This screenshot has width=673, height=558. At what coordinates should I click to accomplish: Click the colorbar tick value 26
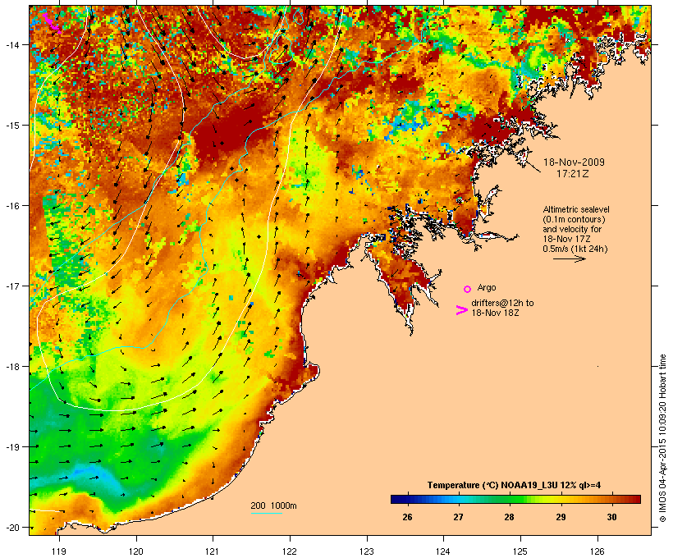point(407,517)
